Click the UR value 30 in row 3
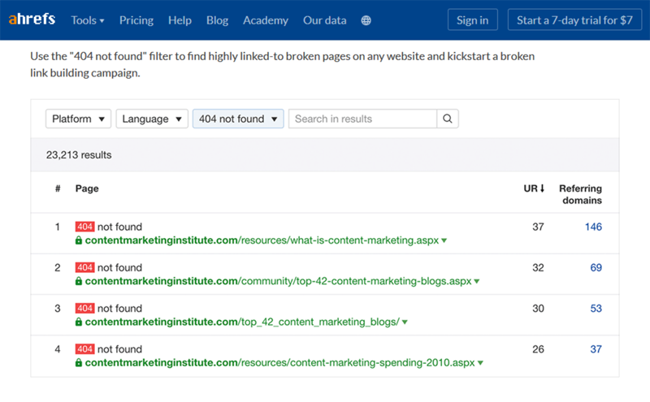Image resolution: width=650 pixels, height=402 pixels. (x=538, y=309)
